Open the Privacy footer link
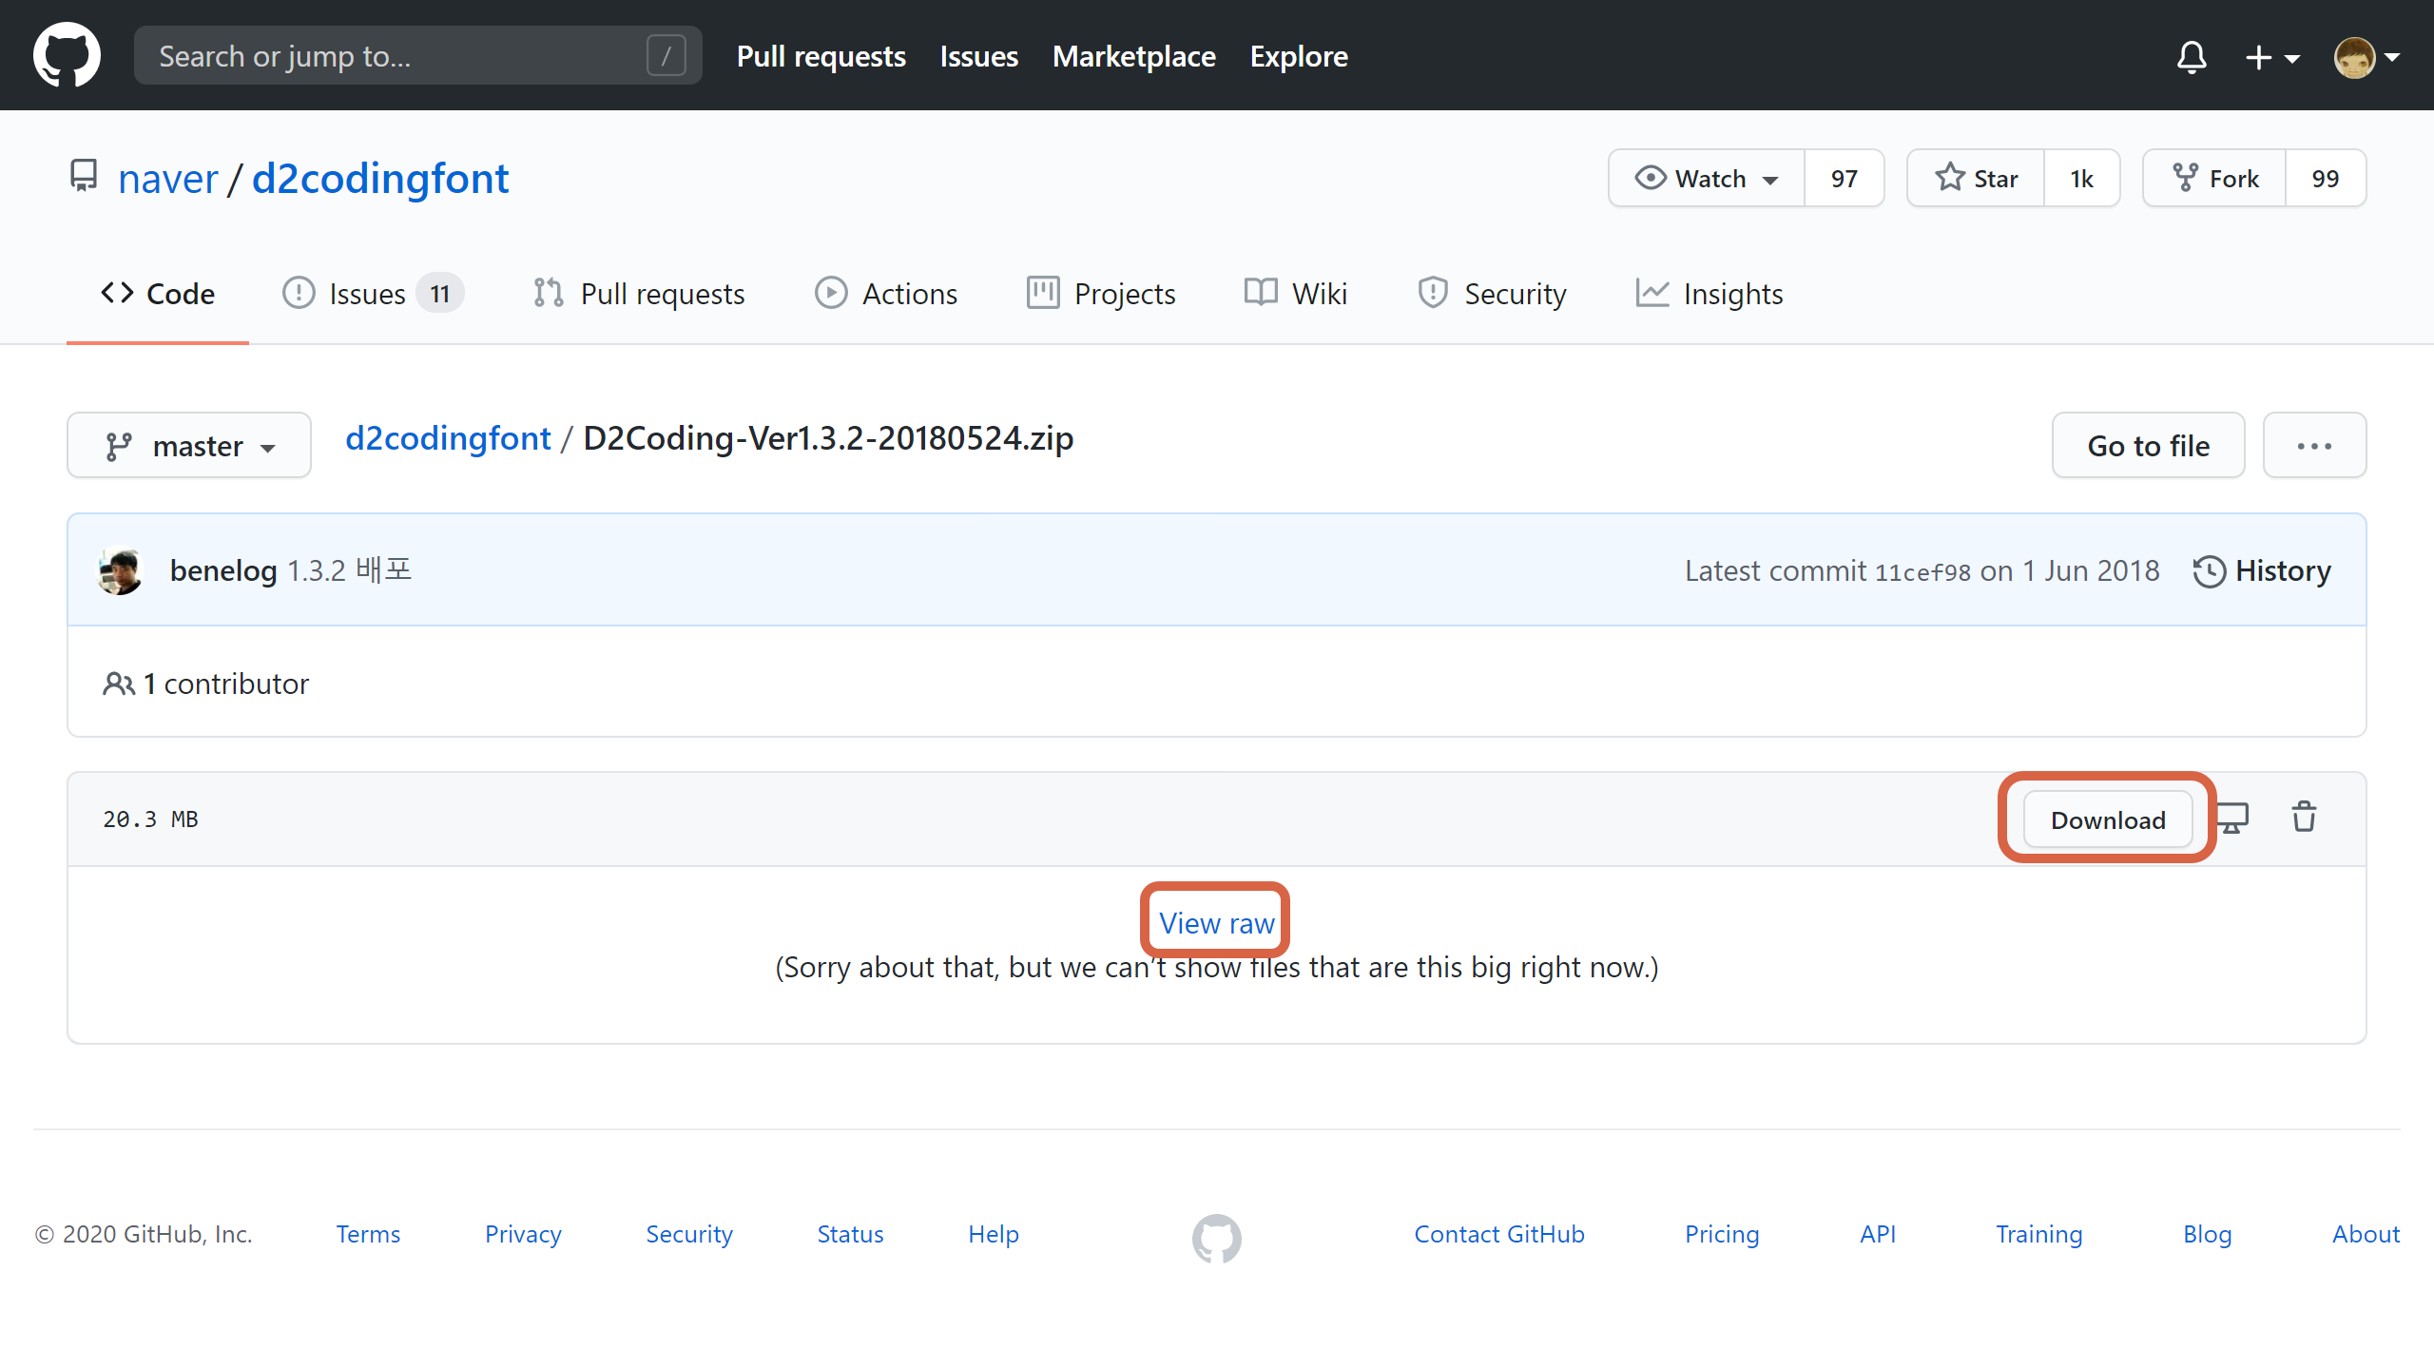This screenshot has height=1368, width=2434. [x=523, y=1234]
